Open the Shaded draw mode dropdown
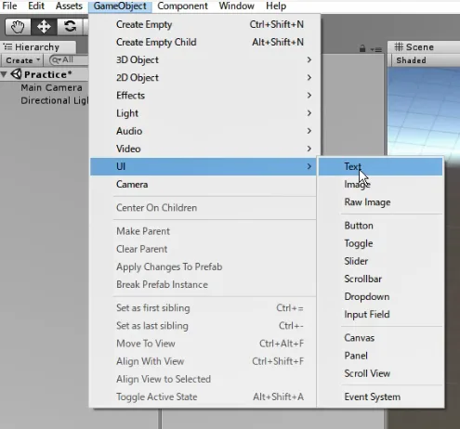This screenshot has width=460, height=429. pyautogui.click(x=411, y=60)
